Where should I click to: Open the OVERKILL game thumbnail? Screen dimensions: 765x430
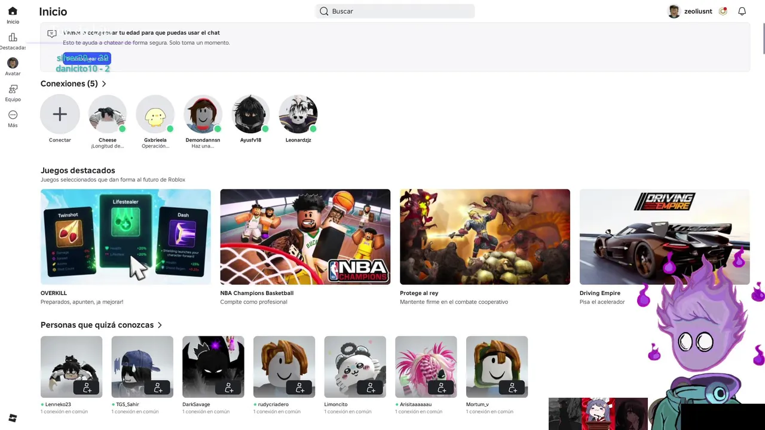[126, 236]
